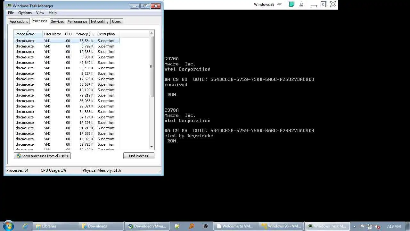The image size is (410, 231).
Task: Click the Task Manager title bar icon
Action: [x=9, y=6]
